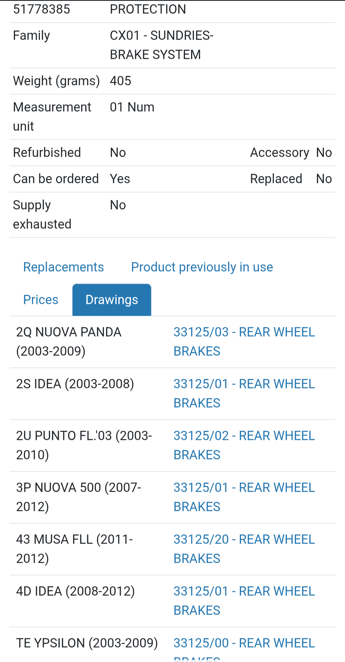Click the 01 Num measurement unit value
This screenshot has height=662, width=345.
tap(132, 107)
